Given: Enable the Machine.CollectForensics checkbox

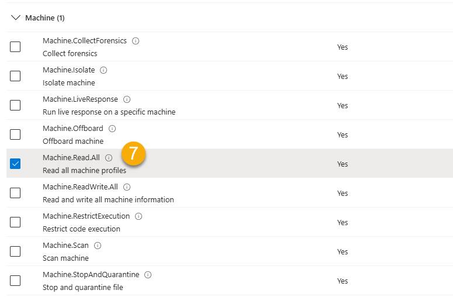Looking at the screenshot, I should coord(15,47).
